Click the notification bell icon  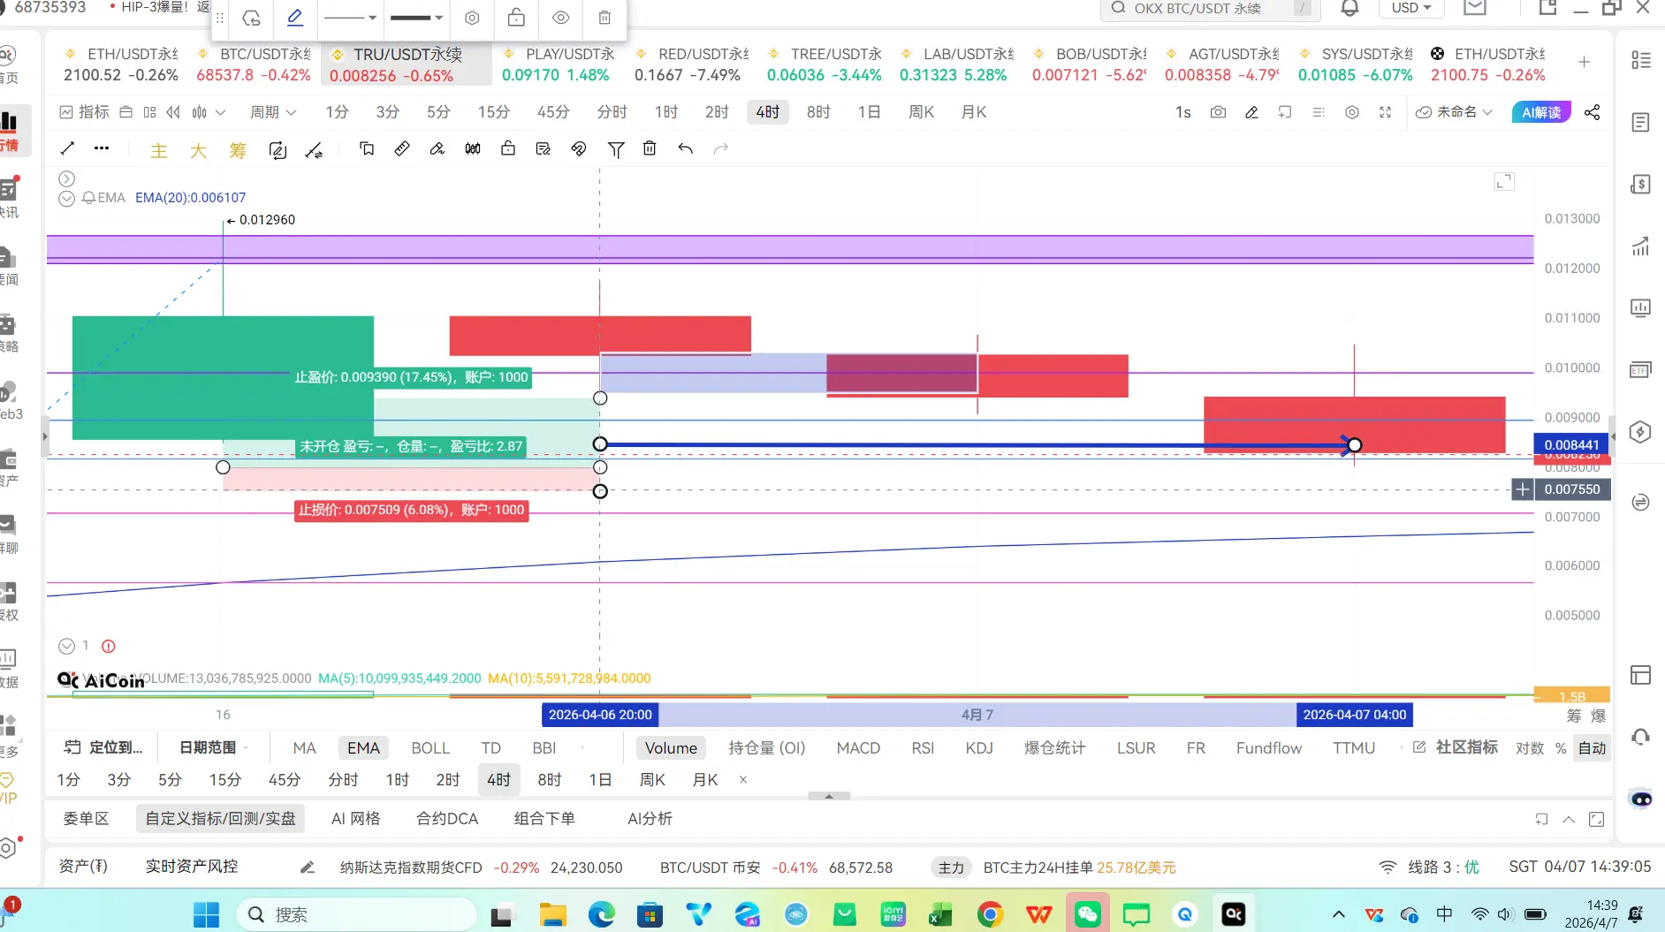pyautogui.click(x=1349, y=9)
